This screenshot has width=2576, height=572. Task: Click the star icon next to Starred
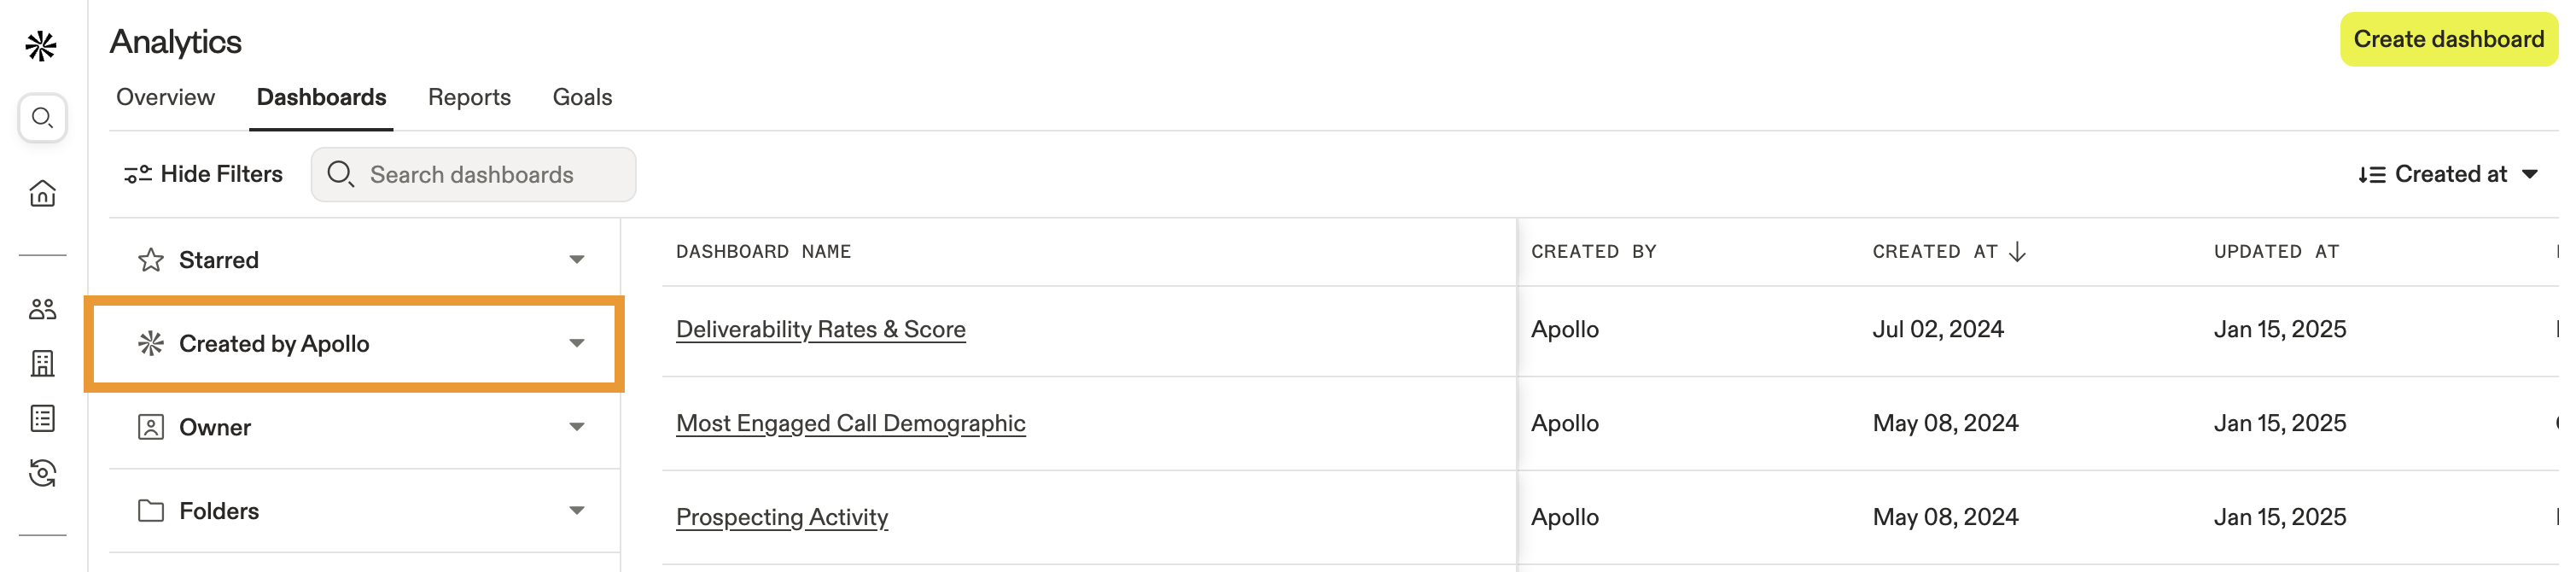pos(151,260)
